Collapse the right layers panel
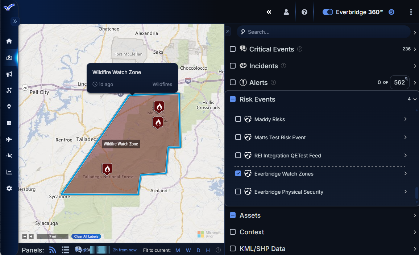Screen dimensions: 419x255 228,31
